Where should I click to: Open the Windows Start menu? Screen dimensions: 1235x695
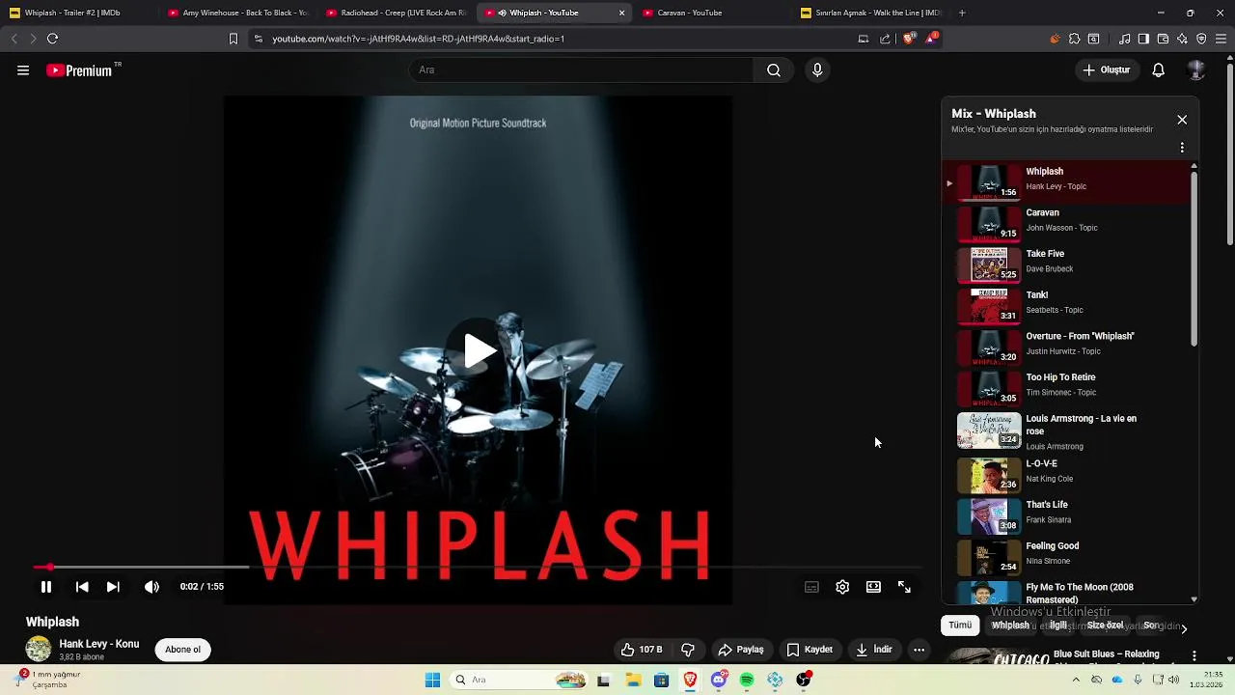pos(433,681)
